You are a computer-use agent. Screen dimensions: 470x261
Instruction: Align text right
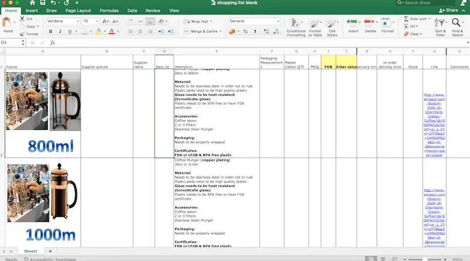[150, 31]
